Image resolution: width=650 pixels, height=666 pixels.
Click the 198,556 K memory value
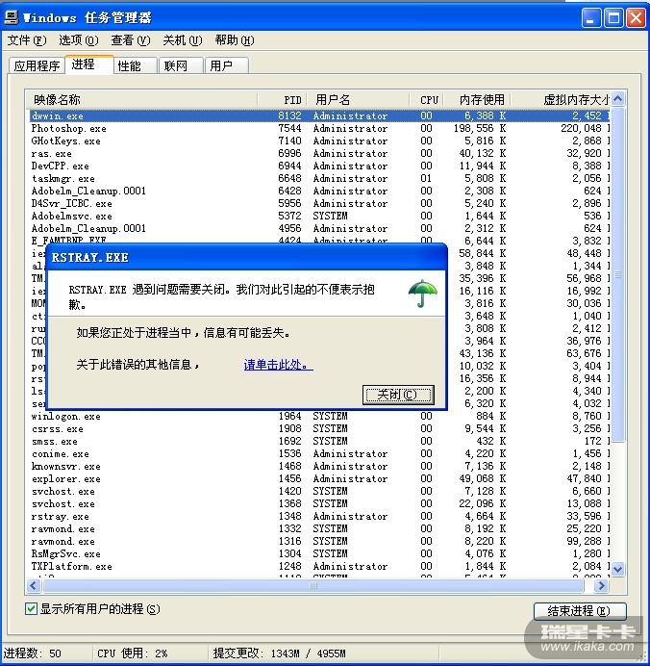coord(480,128)
